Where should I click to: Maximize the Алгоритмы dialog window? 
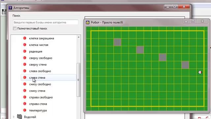[x=174, y=7]
